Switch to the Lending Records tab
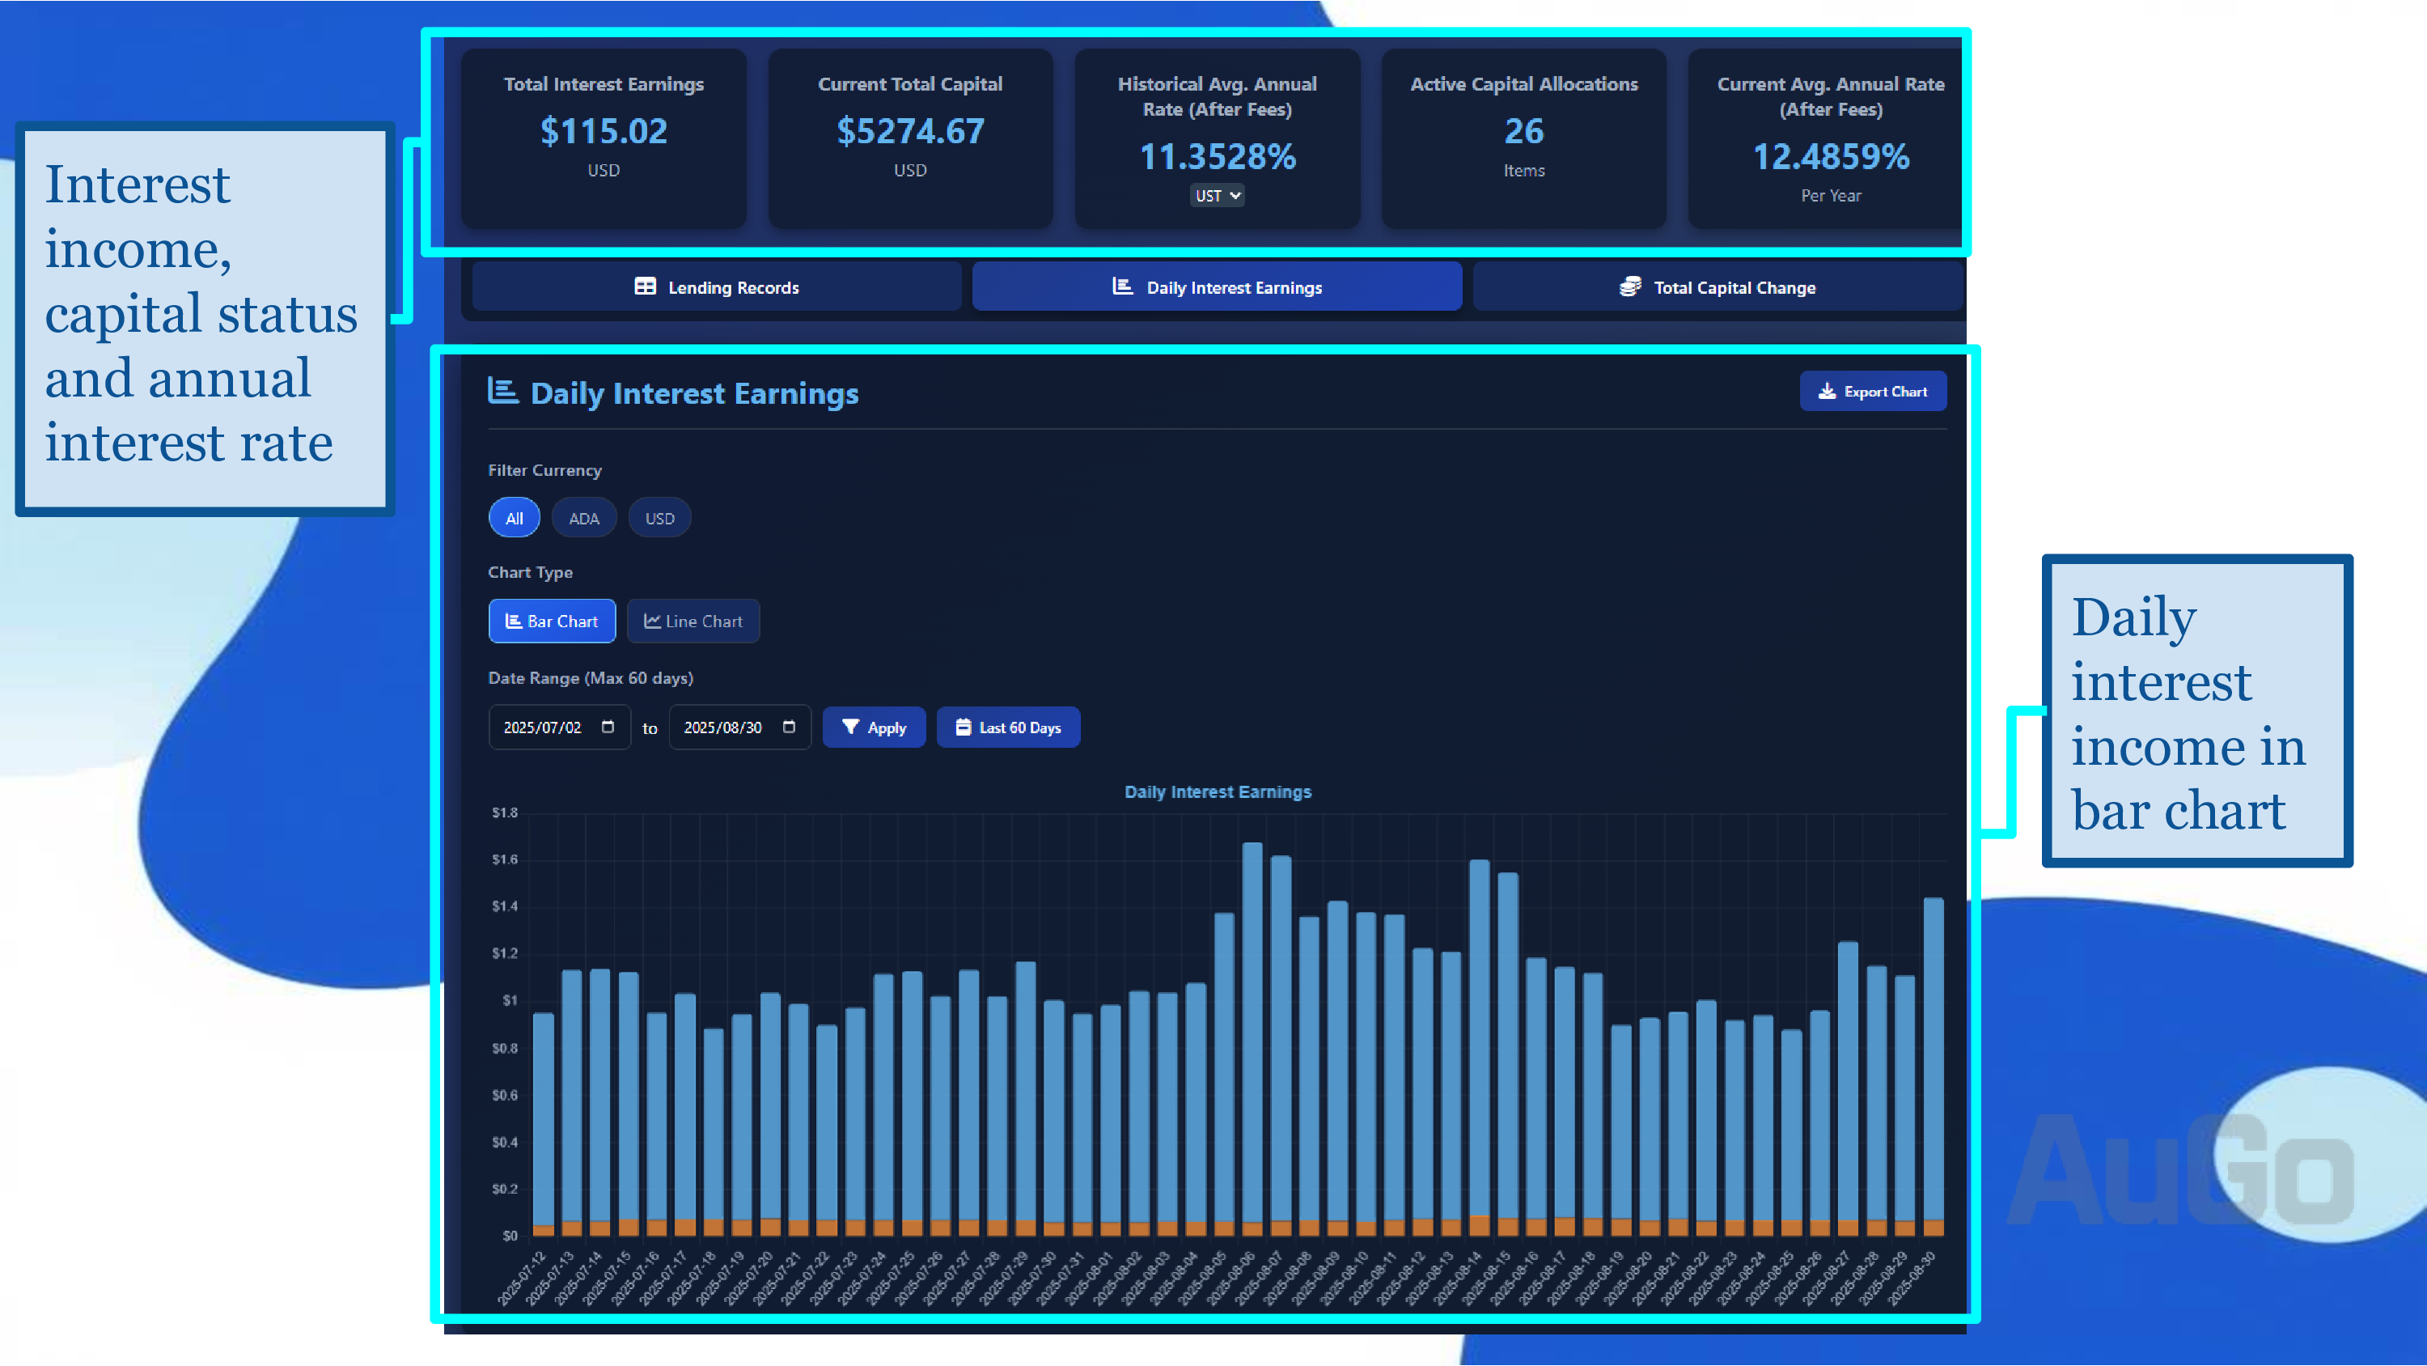The width and height of the screenshot is (2427, 1366). pos(717,286)
